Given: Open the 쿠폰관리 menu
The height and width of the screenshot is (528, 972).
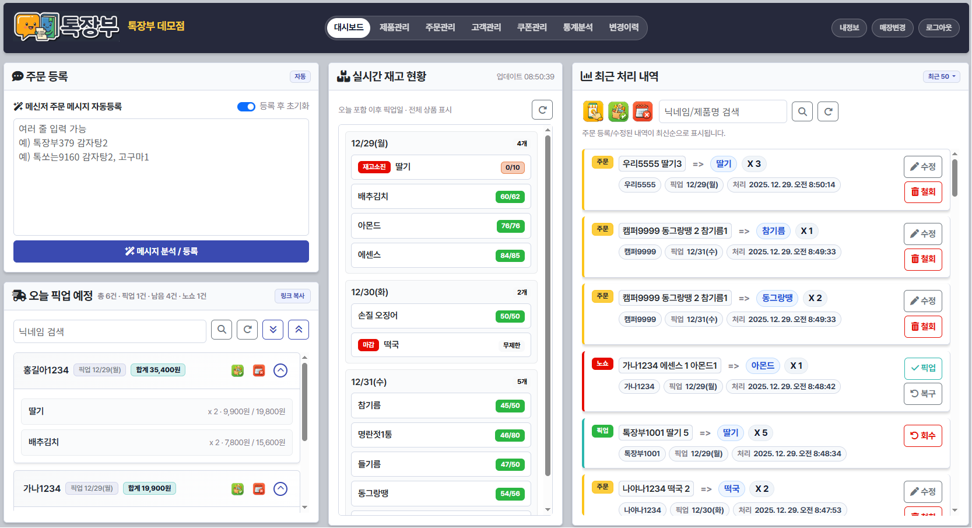Looking at the screenshot, I should 531,27.
